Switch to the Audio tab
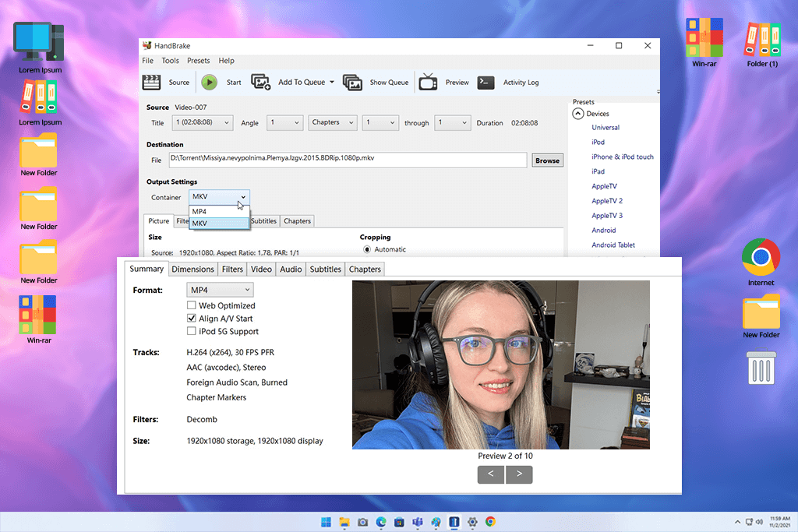The width and height of the screenshot is (798, 532). point(291,269)
